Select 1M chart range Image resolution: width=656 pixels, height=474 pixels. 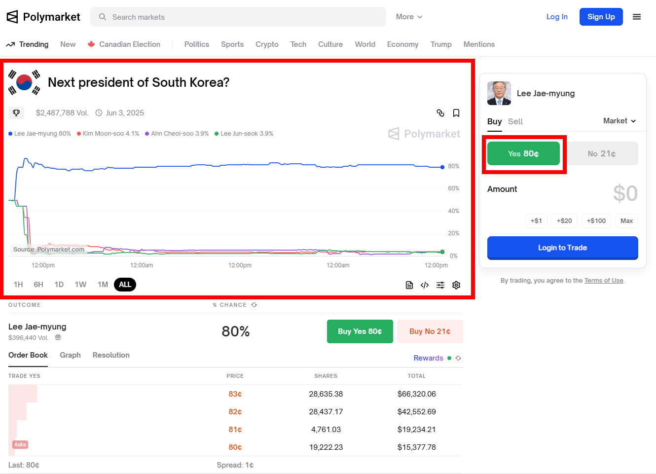click(x=103, y=285)
